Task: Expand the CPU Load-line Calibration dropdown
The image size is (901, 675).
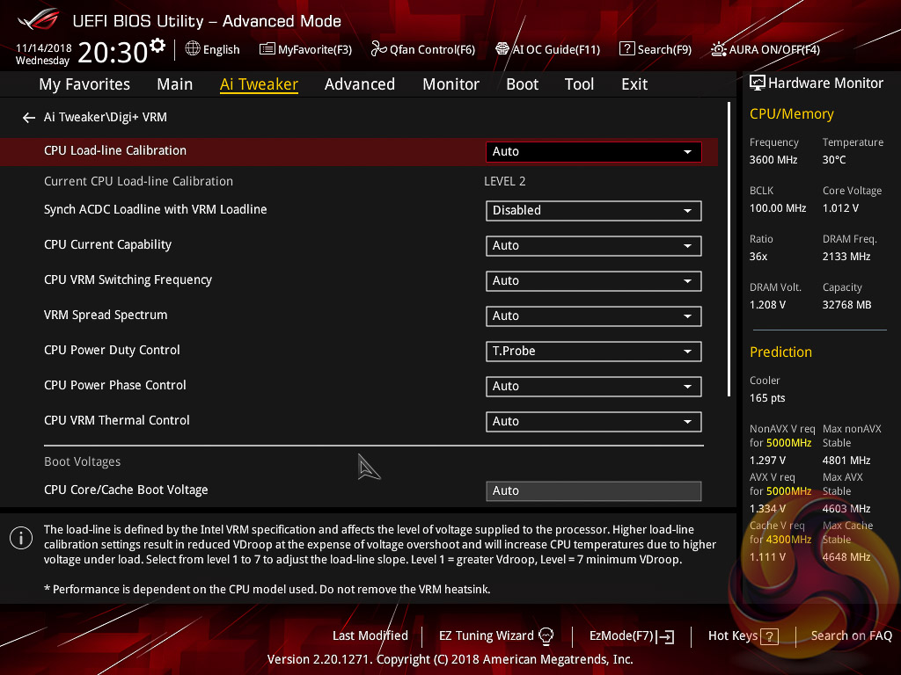Action: [x=593, y=152]
